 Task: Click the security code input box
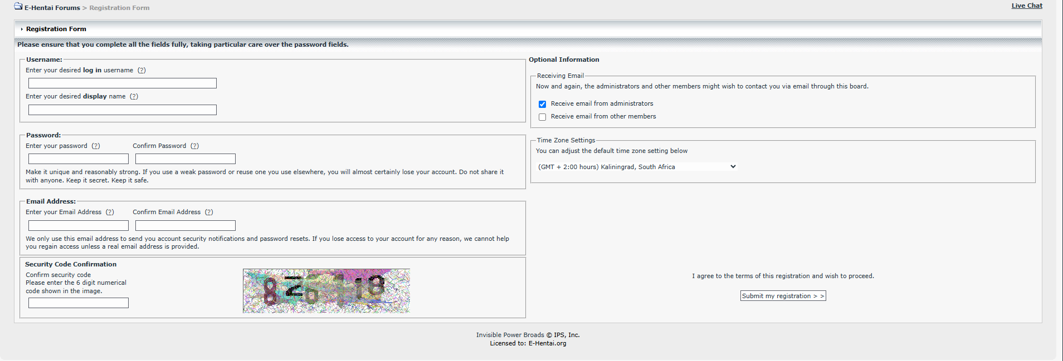[x=79, y=303]
